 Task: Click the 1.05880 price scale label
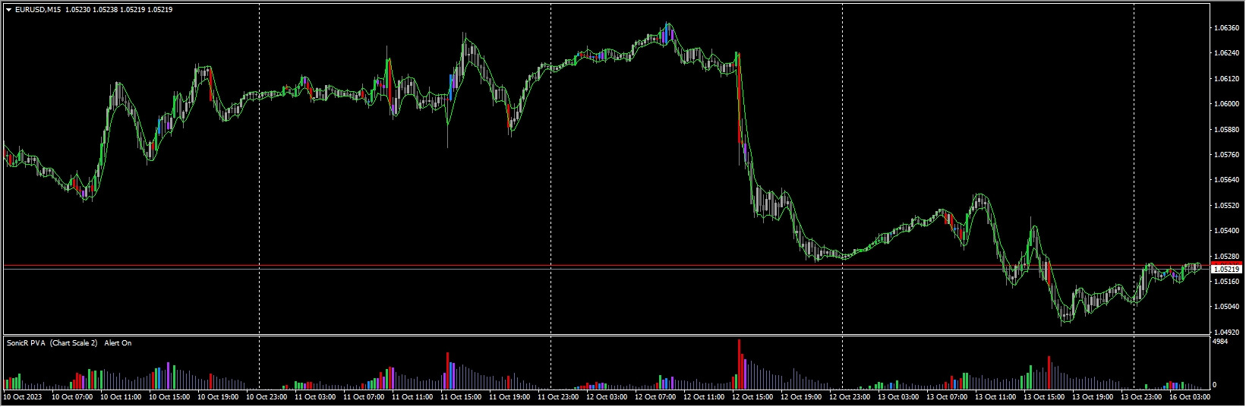pos(1226,129)
